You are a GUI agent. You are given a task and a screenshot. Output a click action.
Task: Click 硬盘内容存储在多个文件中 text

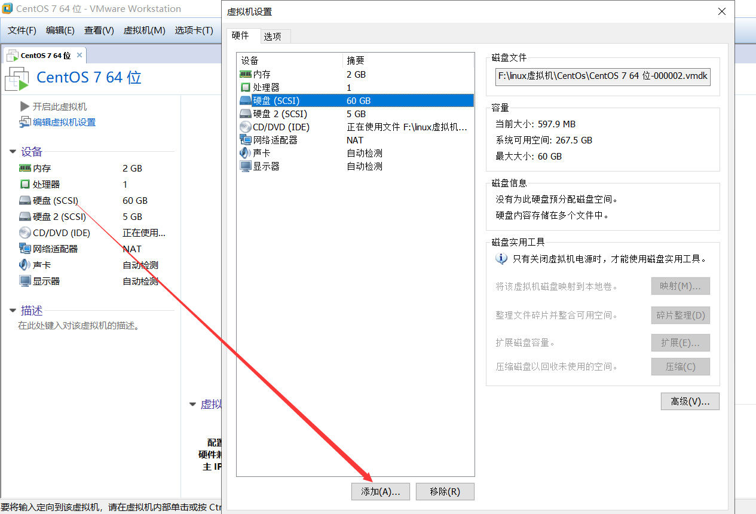552,216
